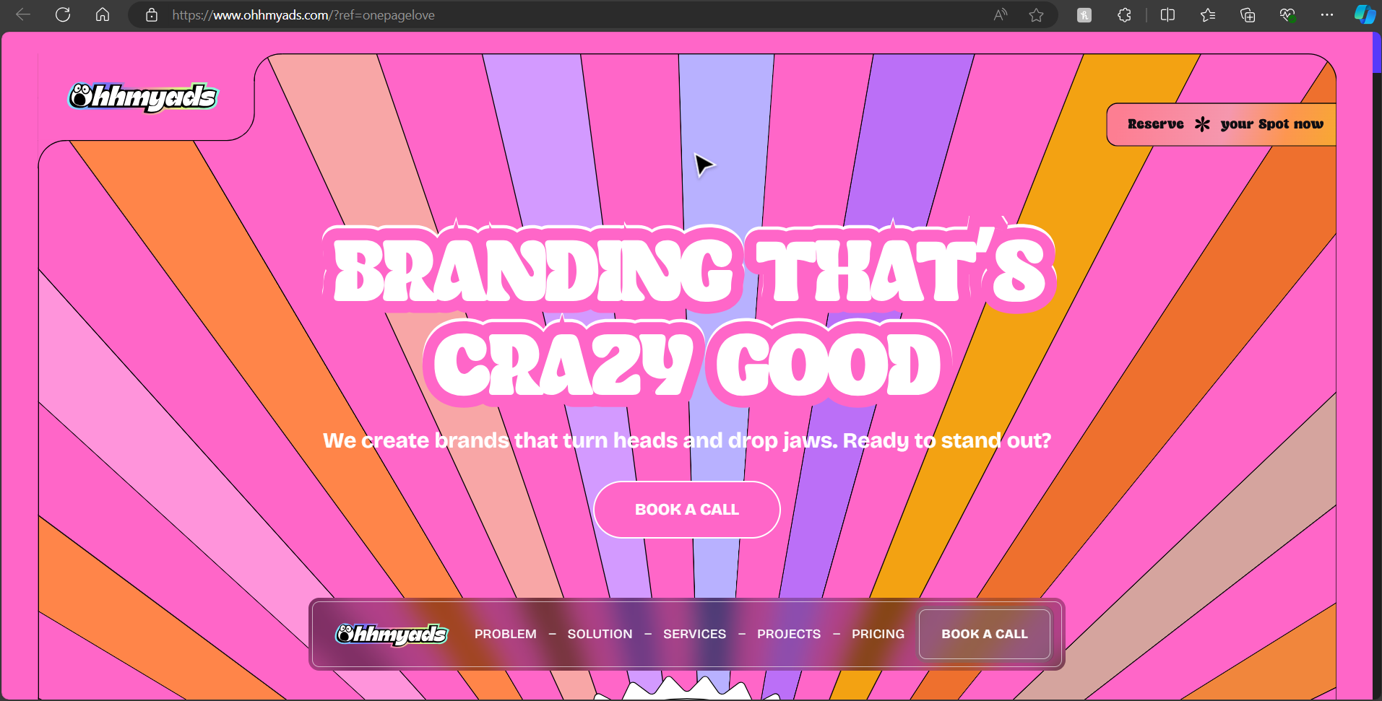The height and width of the screenshot is (701, 1382).
Task: Refresh the current page
Action: [x=63, y=14]
